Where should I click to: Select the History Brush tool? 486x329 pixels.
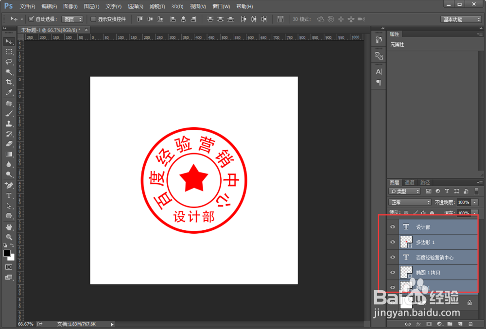click(9, 134)
